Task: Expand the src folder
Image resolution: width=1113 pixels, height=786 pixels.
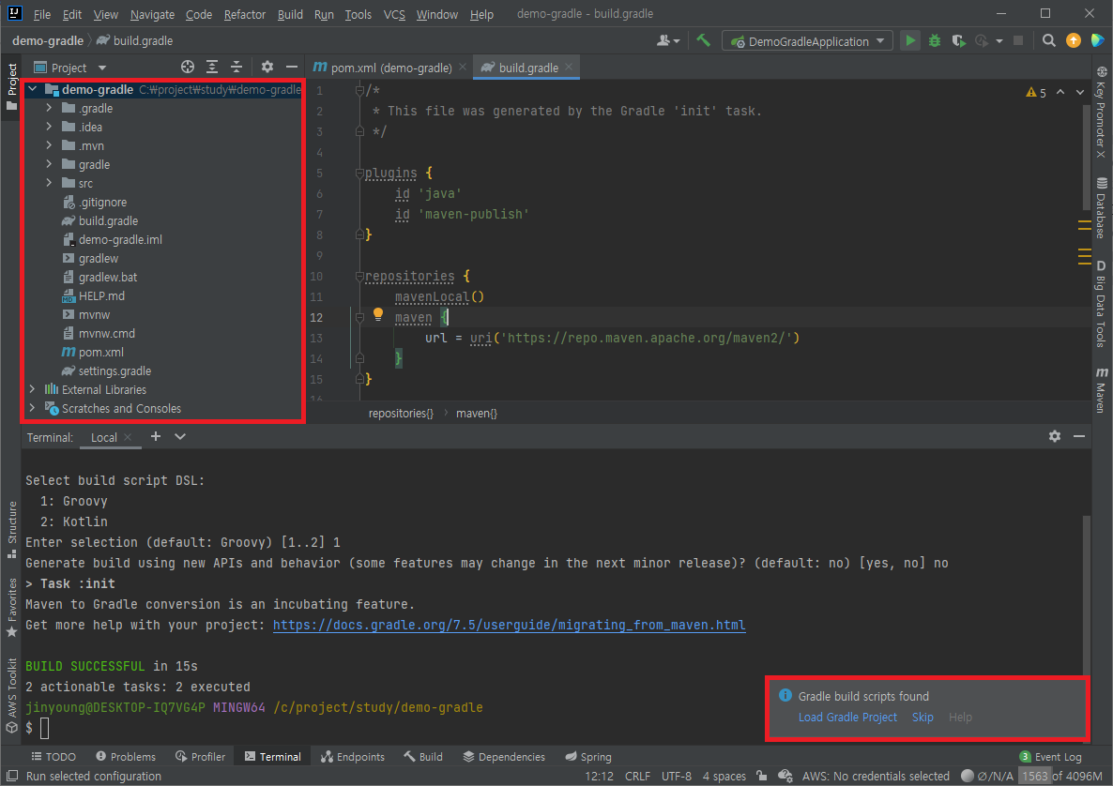Action: pyautogui.click(x=49, y=183)
